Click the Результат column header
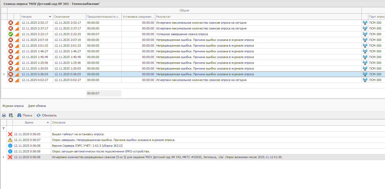Screen dimensions: 385x189 click(x=164, y=17)
